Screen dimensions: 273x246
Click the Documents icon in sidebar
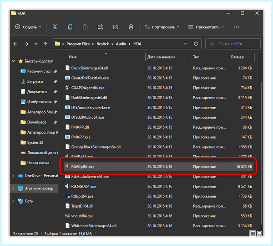(23, 91)
